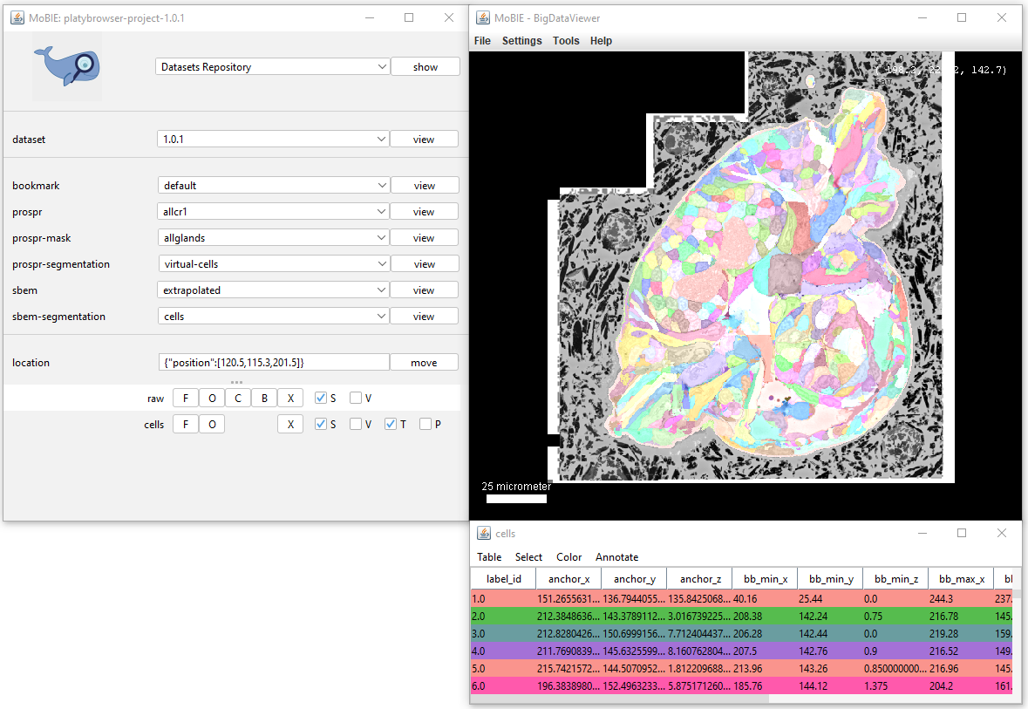The width and height of the screenshot is (1028, 709).
Task: Open the Color menu in cells table
Action: (x=569, y=557)
